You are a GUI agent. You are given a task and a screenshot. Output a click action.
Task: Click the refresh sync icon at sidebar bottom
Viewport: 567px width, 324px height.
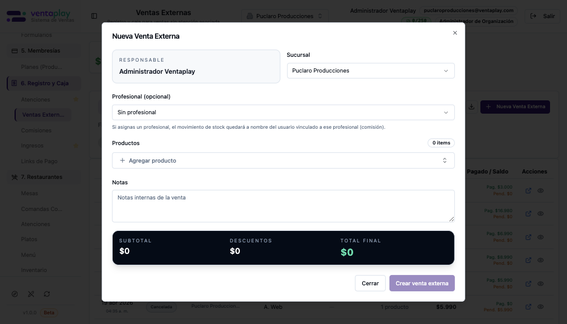click(x=47, y=294)
